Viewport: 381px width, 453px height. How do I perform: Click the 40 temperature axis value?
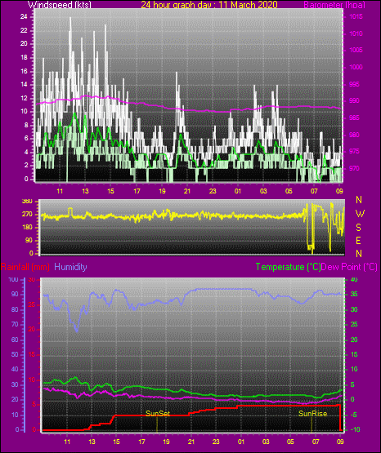point(354,279)
